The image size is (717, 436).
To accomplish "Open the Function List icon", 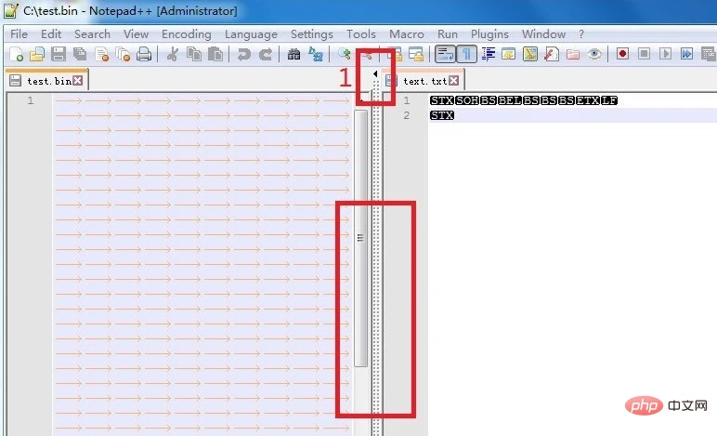I will click(552, 54).
